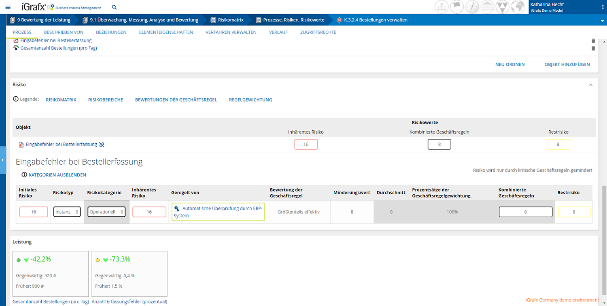Viewport: 607px width, 306px height.
Task: Click the green status dot for -42,2%
Action: [x=18, y=260]
